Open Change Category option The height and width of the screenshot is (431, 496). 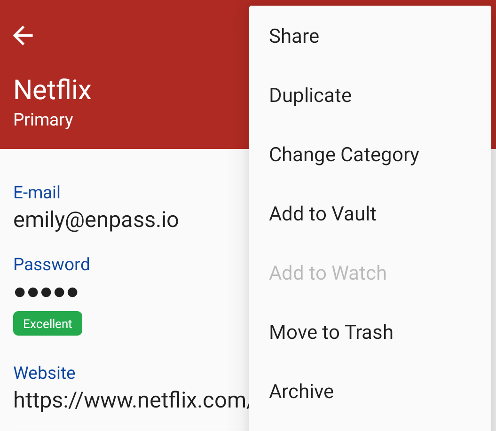(x=370, y=154)
